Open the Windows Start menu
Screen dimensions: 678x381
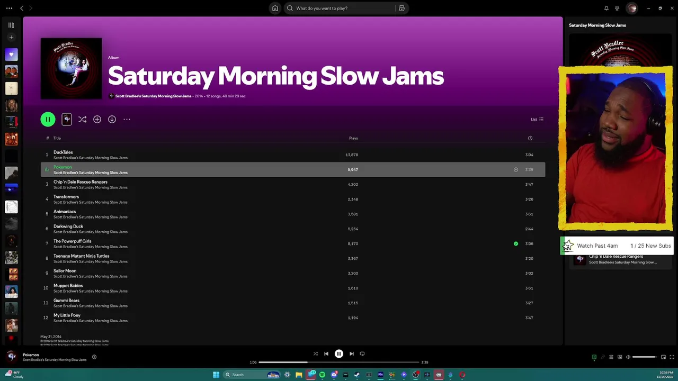(216, 375)
